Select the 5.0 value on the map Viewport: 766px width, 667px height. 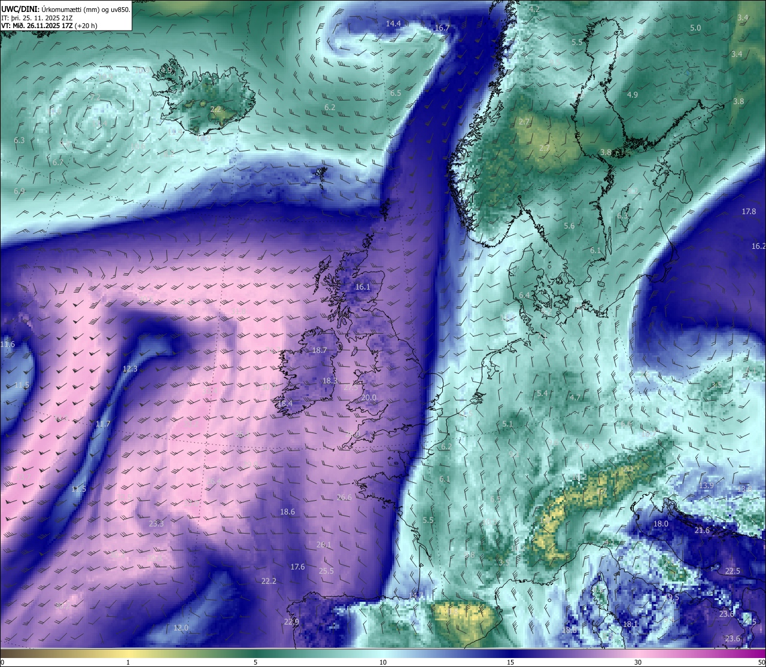(695, 28)
